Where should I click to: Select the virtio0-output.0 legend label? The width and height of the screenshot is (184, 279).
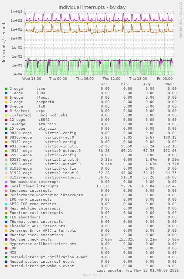pos(63,151)
